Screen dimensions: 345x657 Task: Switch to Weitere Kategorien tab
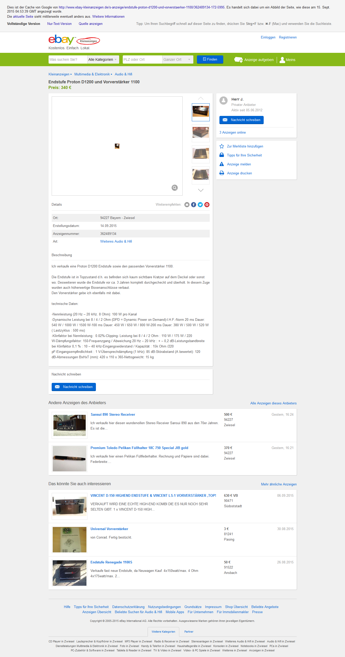[163, 632]
